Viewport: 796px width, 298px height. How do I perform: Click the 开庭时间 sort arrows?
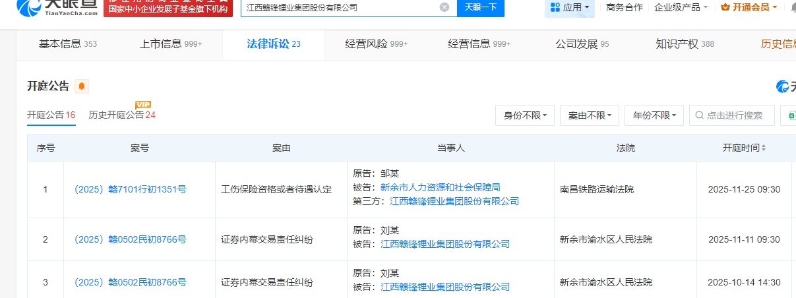(764, 148)
